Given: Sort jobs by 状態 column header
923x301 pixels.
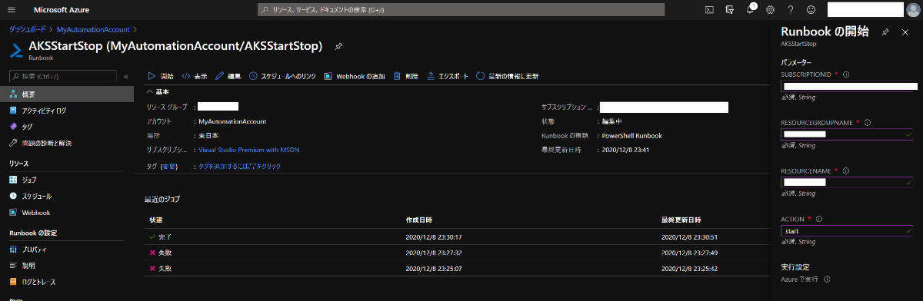Looking at the screenshot, I should point(156,220).
